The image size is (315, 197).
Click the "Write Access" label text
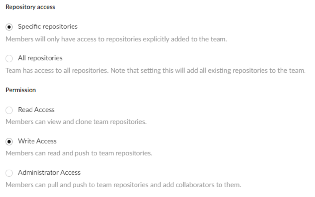(37, 141)
